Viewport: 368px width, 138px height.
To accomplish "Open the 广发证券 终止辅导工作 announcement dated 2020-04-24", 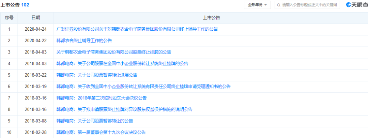I will tap(137, 29).
